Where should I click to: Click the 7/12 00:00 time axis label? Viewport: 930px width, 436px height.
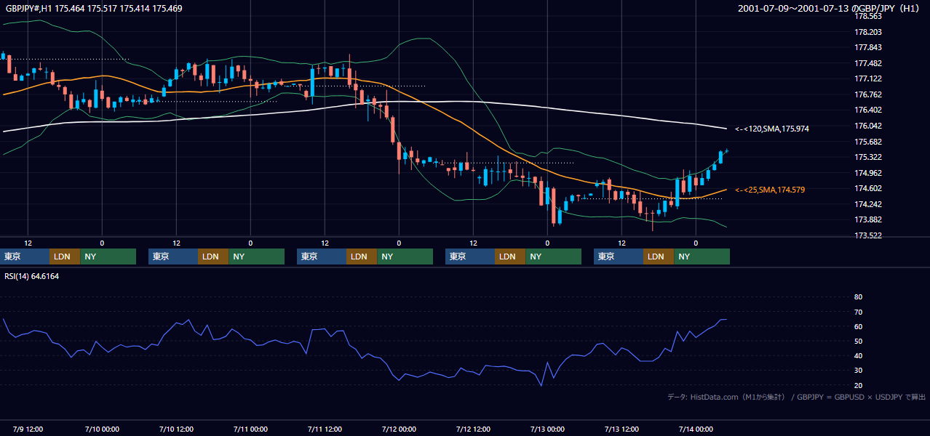point(399,429)
